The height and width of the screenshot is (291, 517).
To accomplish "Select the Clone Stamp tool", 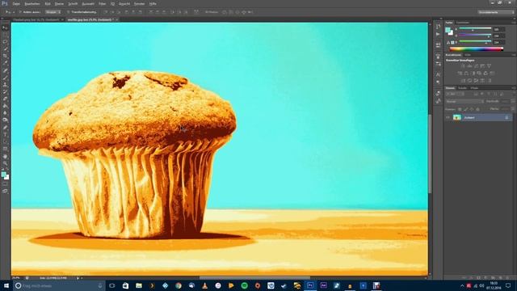I will (6, 84).
